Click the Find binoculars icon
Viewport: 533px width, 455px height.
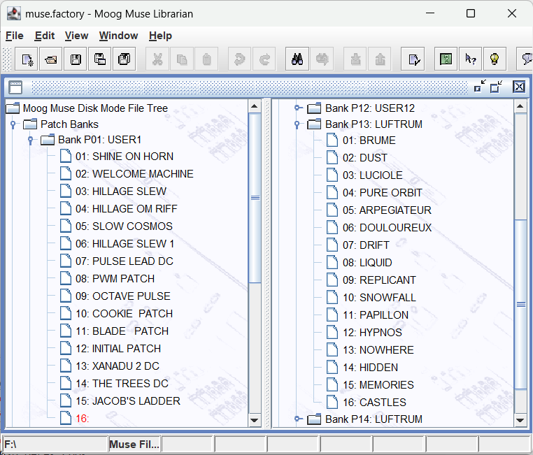(297, 59)
